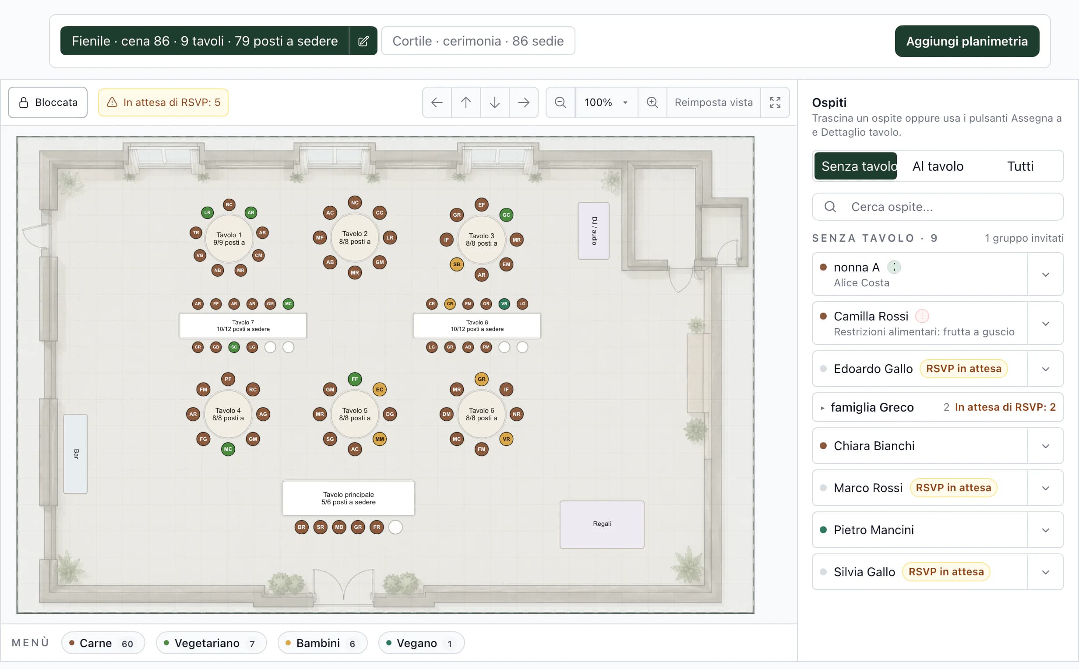Toggle the Vegano menu filter

[x=421, y=643]
